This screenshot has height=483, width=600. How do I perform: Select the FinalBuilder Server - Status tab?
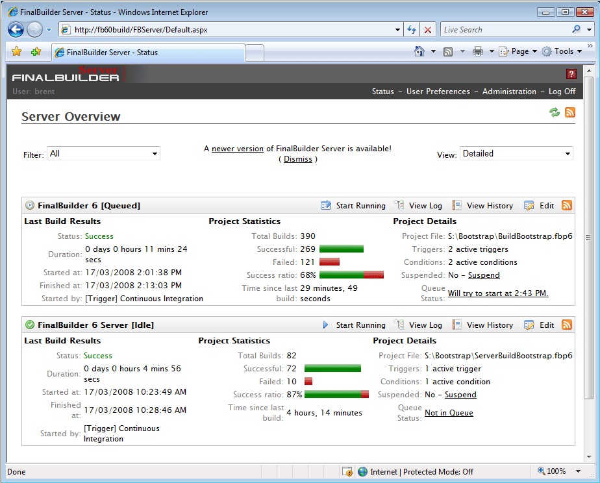click(x=148, y=53)
